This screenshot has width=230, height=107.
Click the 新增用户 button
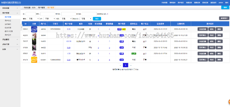pos(224,18)
